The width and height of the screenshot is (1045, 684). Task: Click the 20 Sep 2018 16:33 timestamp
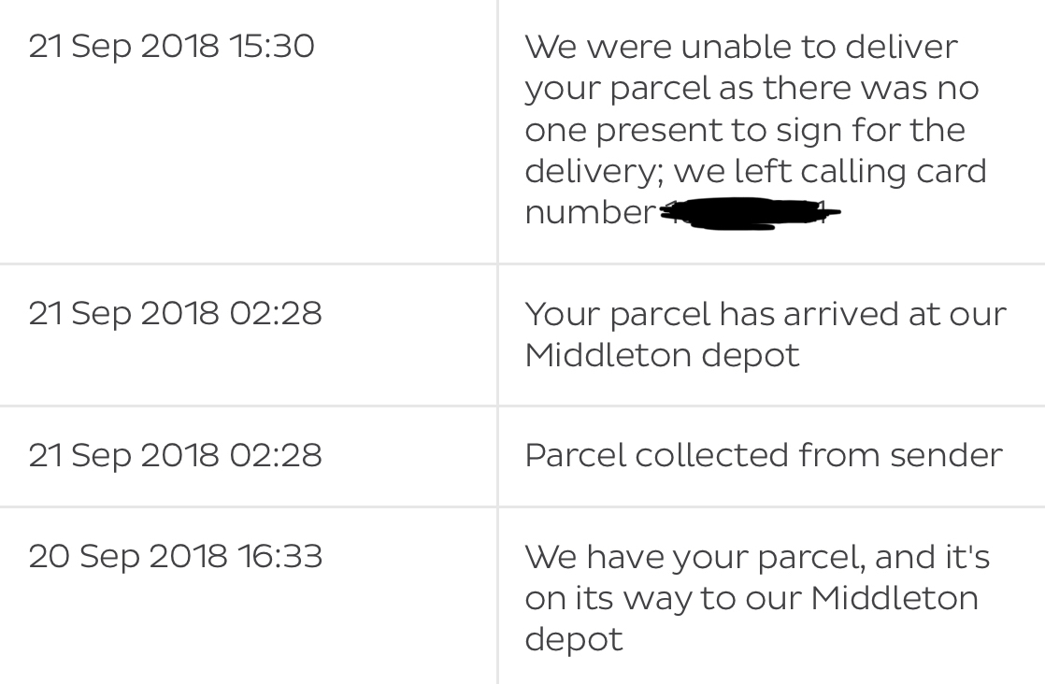tap(176, 557)
